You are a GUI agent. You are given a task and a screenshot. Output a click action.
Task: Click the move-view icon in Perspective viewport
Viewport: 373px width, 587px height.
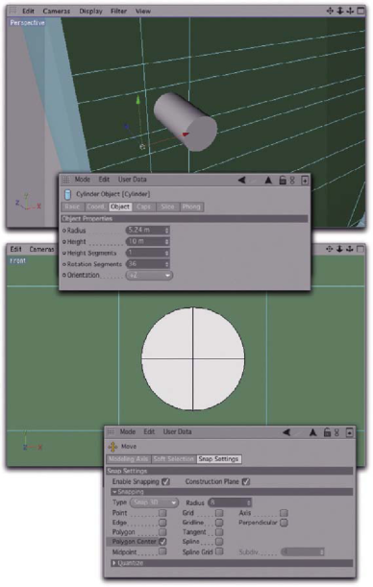[x=330, y=11]
